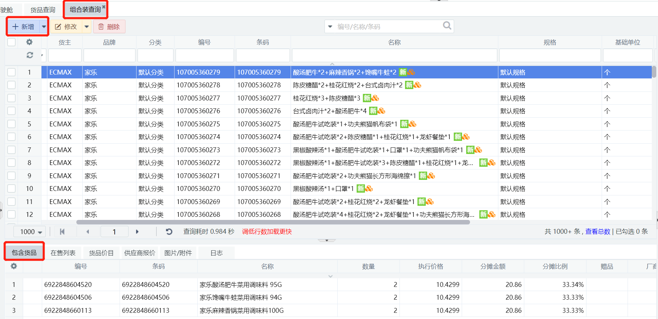
Task: Click combo icon on row 107005360279
Action: tap(411, 72)
